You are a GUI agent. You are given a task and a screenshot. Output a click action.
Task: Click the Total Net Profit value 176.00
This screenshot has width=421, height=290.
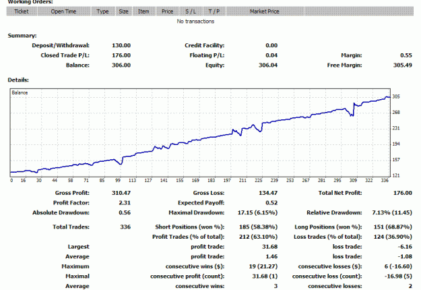pos(402,193)
